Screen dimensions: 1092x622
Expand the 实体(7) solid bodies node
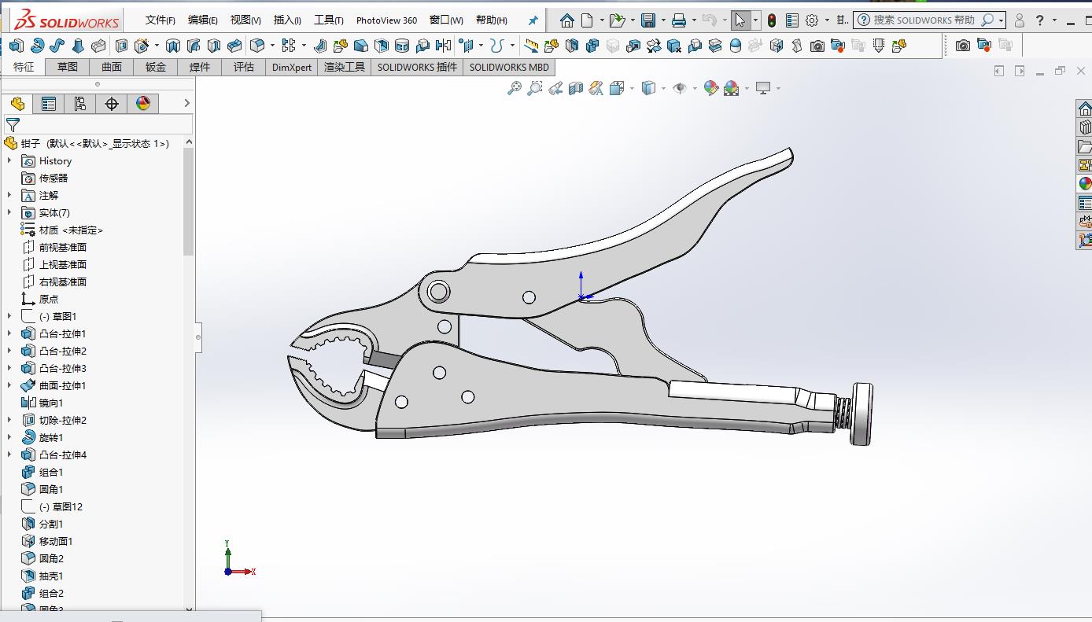coord(9,212)
